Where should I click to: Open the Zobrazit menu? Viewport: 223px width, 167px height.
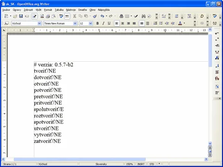(28, 10)
